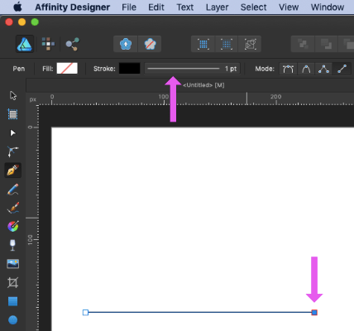
Task: Select the Corner tool
Action: point(13,151)
